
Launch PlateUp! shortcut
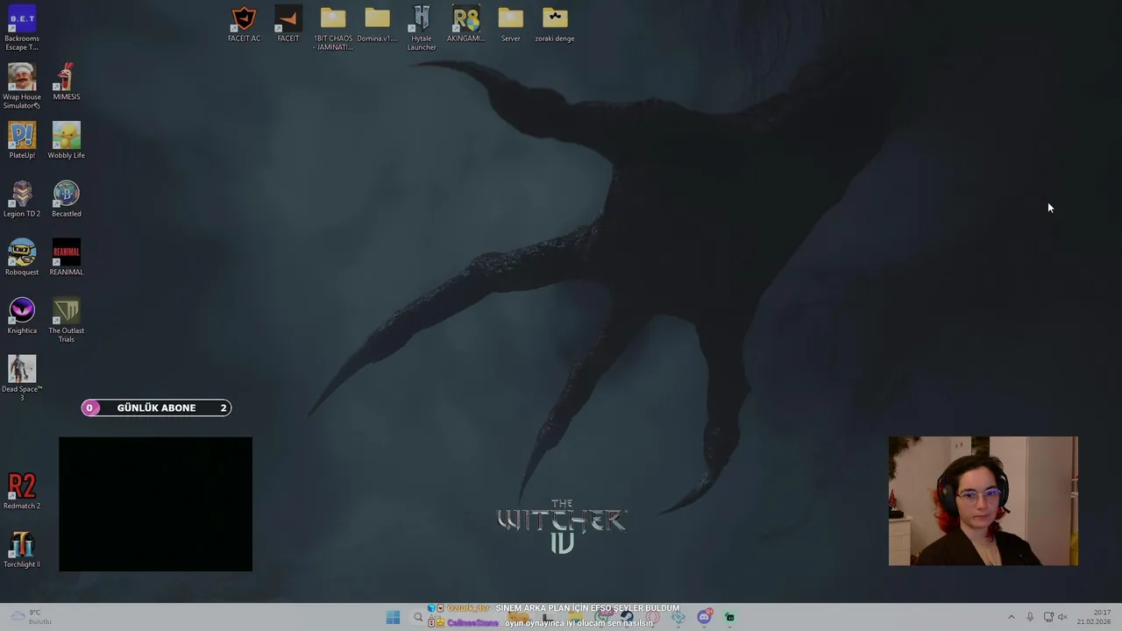(x=22, y=140)
